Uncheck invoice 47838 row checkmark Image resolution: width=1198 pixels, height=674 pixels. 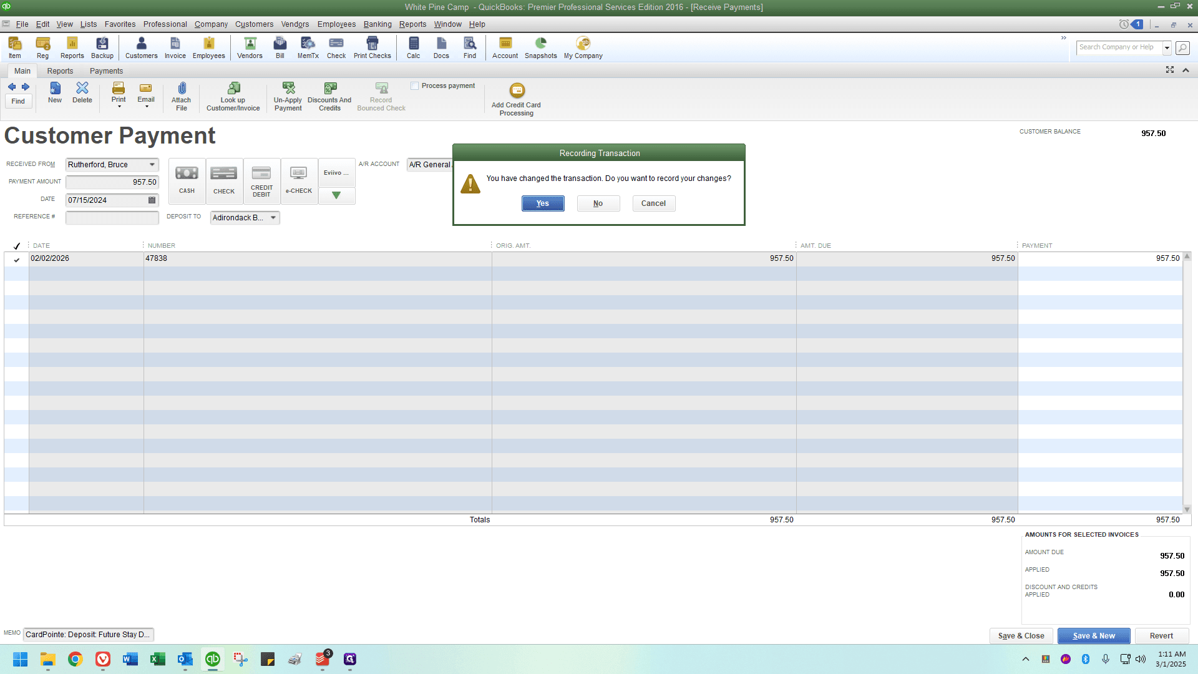17,259
